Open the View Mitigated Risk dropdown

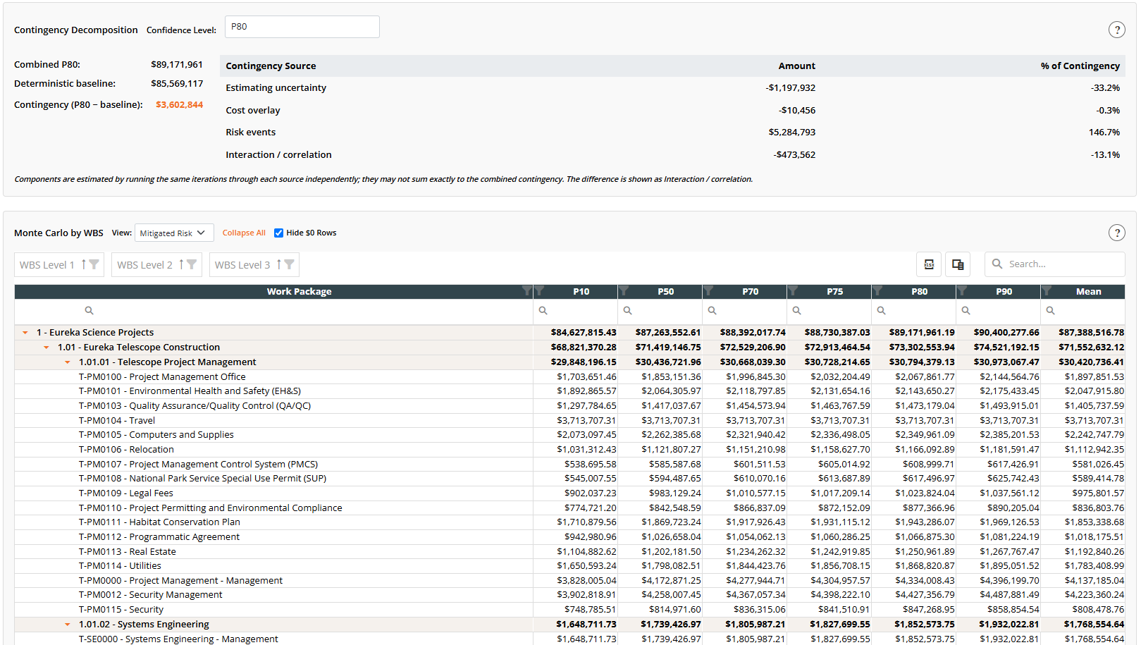[x=174, y=233]
